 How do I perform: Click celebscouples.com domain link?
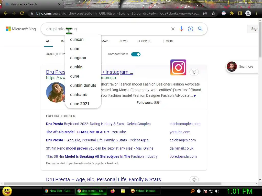coord(185,124)
